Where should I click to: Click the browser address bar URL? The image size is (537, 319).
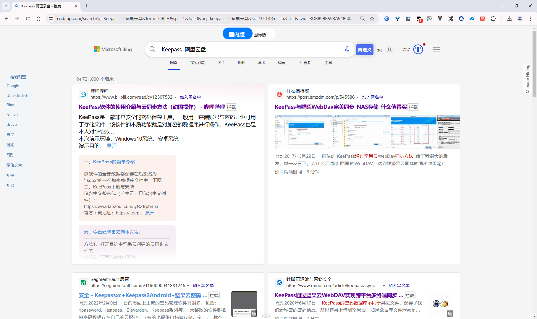pos(205,19)
